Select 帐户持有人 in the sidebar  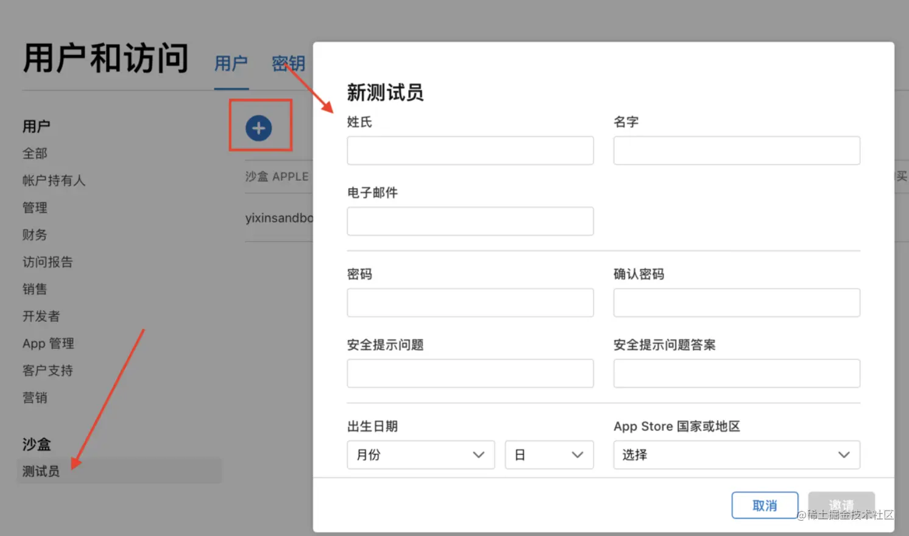tap(54, 180)
